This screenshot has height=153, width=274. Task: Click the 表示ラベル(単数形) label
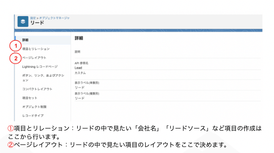point(87,83)
